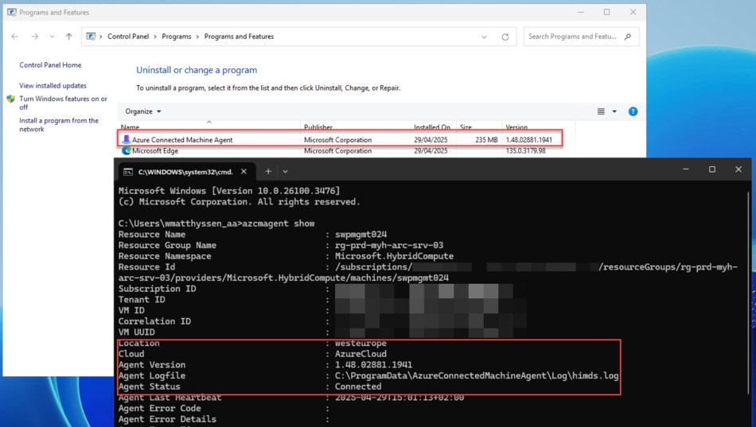This screenshot has width=756, height=427.
Task: Click Programs breadcrumb in address bar
Action: (177, 37)
